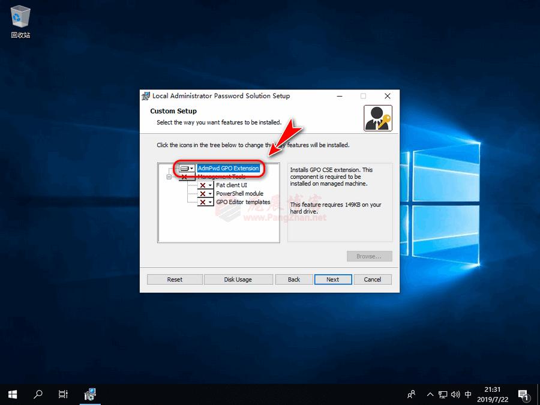Open the AdmPwd GPO Extension install state dropdown
The width and height of the screenshot is (540, 405).
(x=191, y=168)
